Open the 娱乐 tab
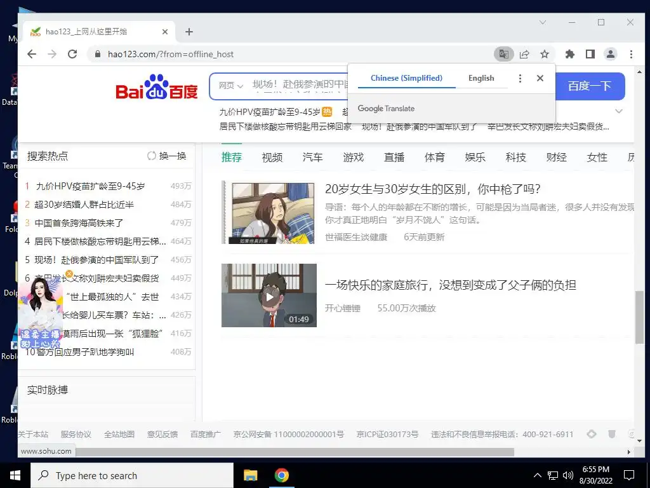This screenshot has width=650, height=488. (x=475, y=158)
